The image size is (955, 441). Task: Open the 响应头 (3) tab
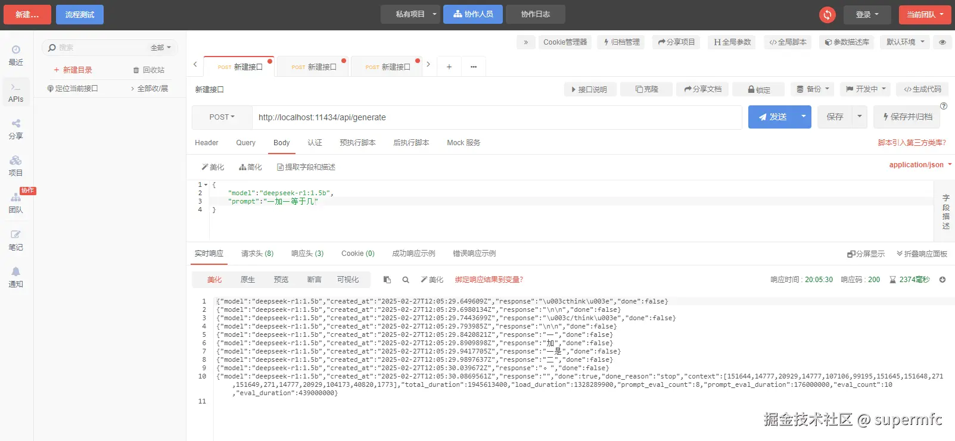(307, 254)
